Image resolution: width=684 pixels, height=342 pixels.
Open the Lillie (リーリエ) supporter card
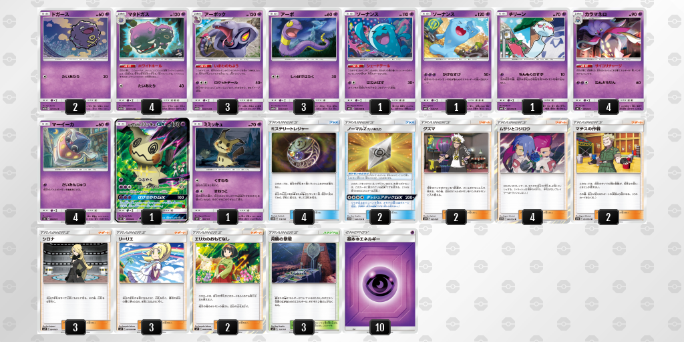point(152,280)
